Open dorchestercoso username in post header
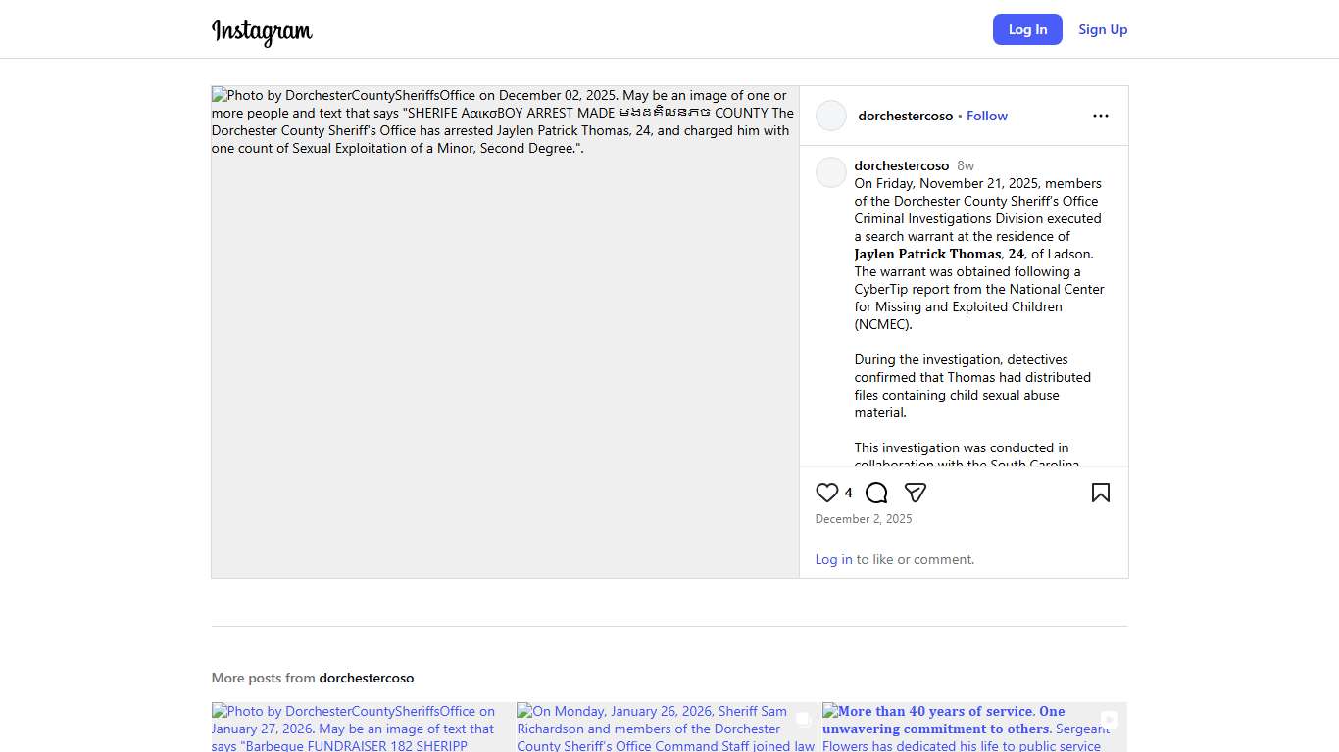 pyautogui.click(x=905, y=116)
